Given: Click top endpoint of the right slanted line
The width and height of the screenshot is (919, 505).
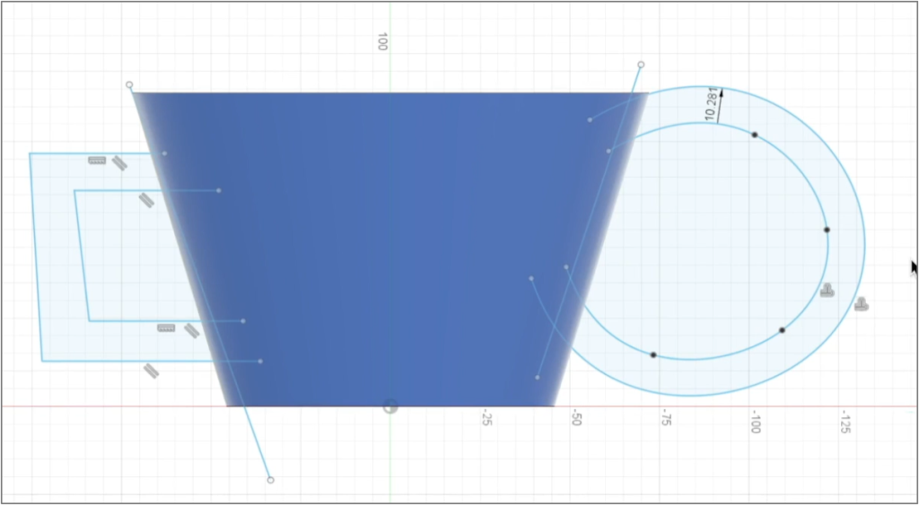Looking at the screenshot, I should coord(641,65).
